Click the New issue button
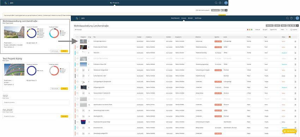300x137 pixels. (270, 25)
